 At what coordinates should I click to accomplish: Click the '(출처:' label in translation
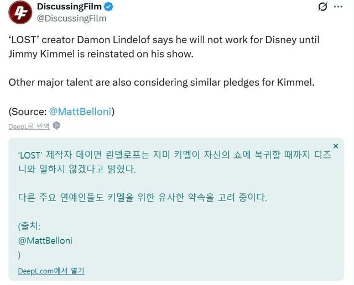coord(30,226)
